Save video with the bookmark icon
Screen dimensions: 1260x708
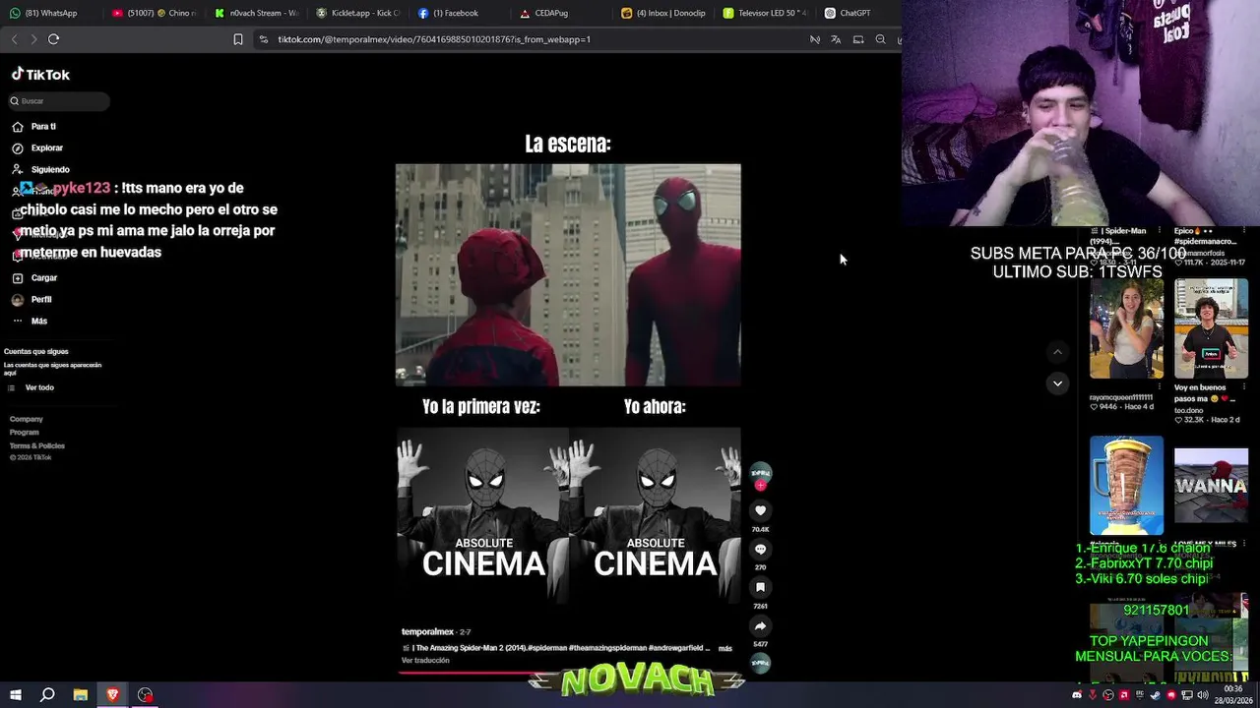coord(760,588)
